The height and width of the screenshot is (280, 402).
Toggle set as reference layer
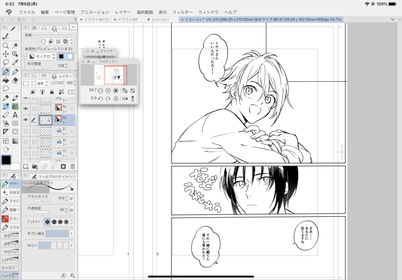coord(42,92)
